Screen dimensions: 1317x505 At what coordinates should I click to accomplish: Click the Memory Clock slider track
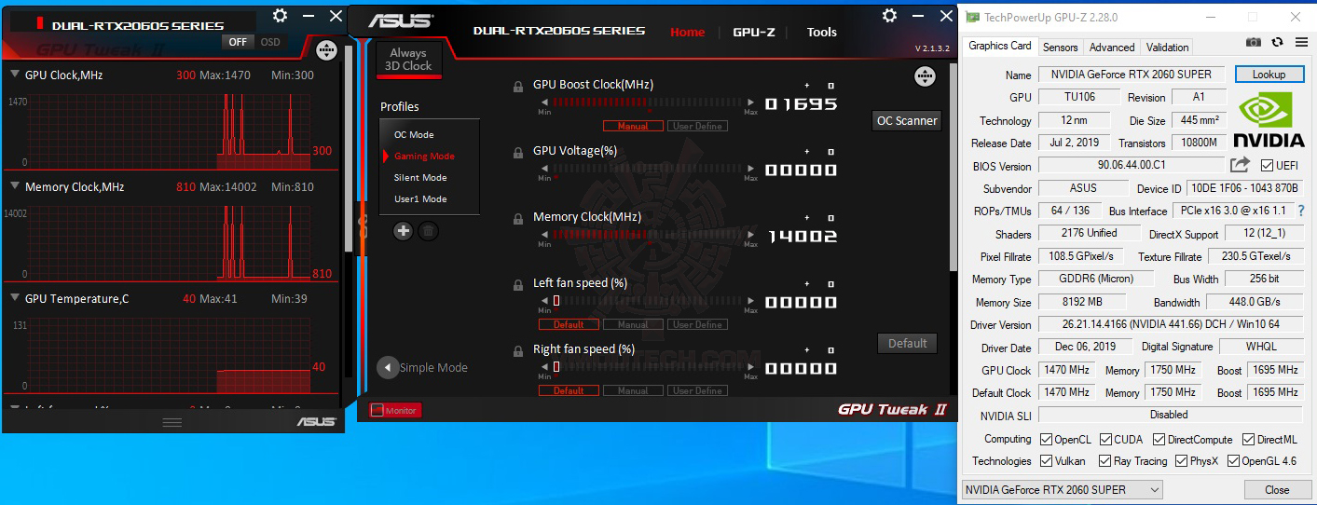[x=648, y=235]
